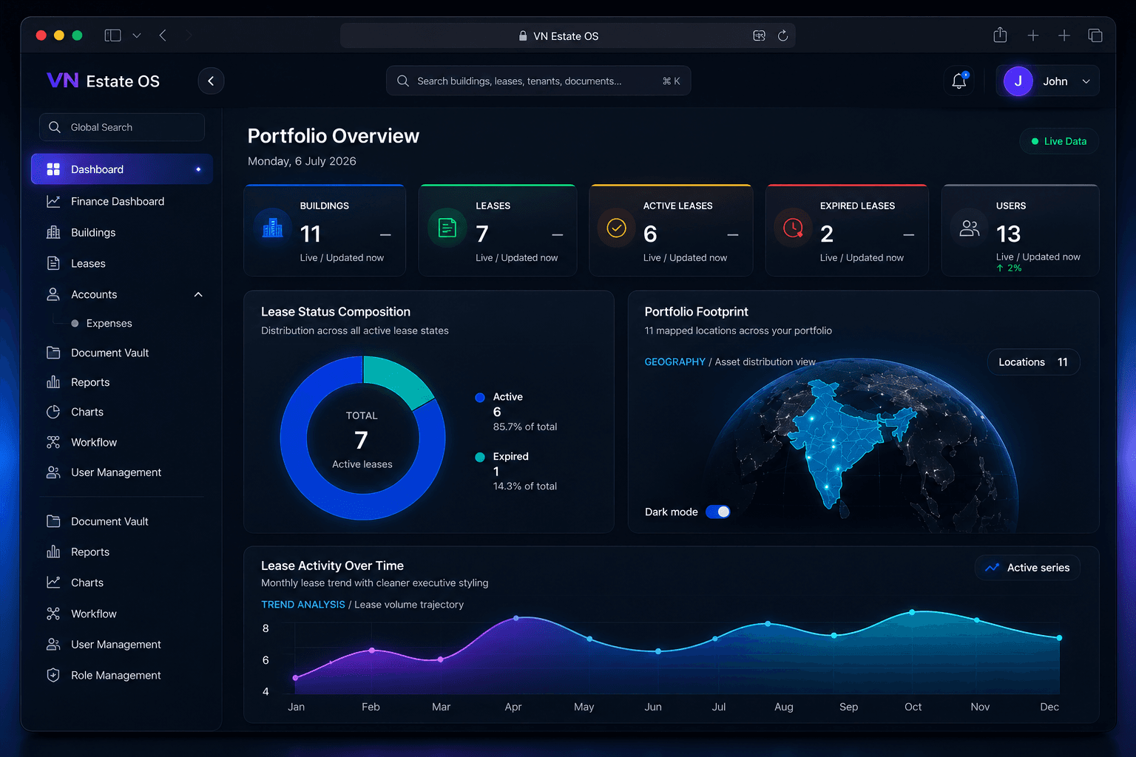Focus the Global Search field
1136x757 pixels.
[x=122, y=127]
